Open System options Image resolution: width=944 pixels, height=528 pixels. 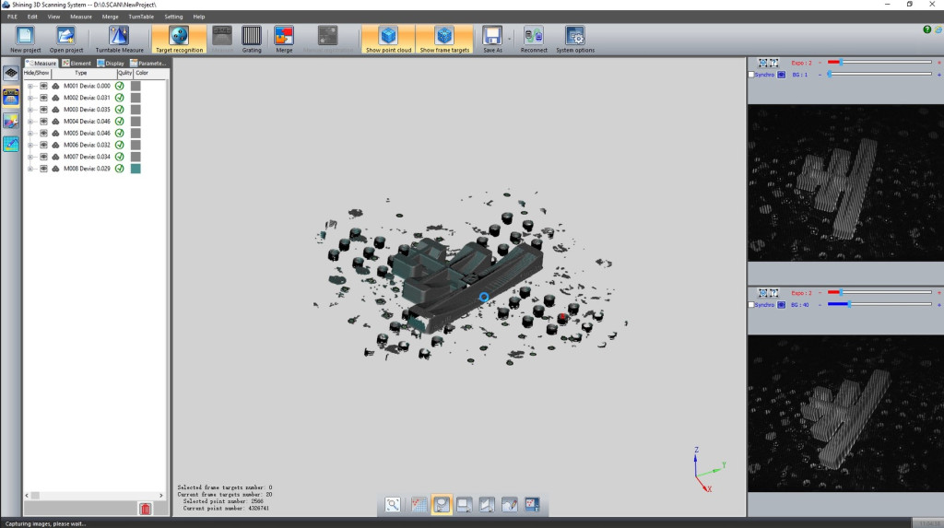574,36
